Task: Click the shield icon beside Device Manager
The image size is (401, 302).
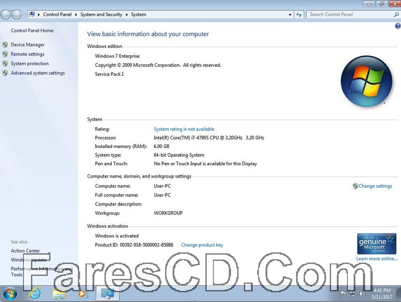Action: (x=5, y=45)
